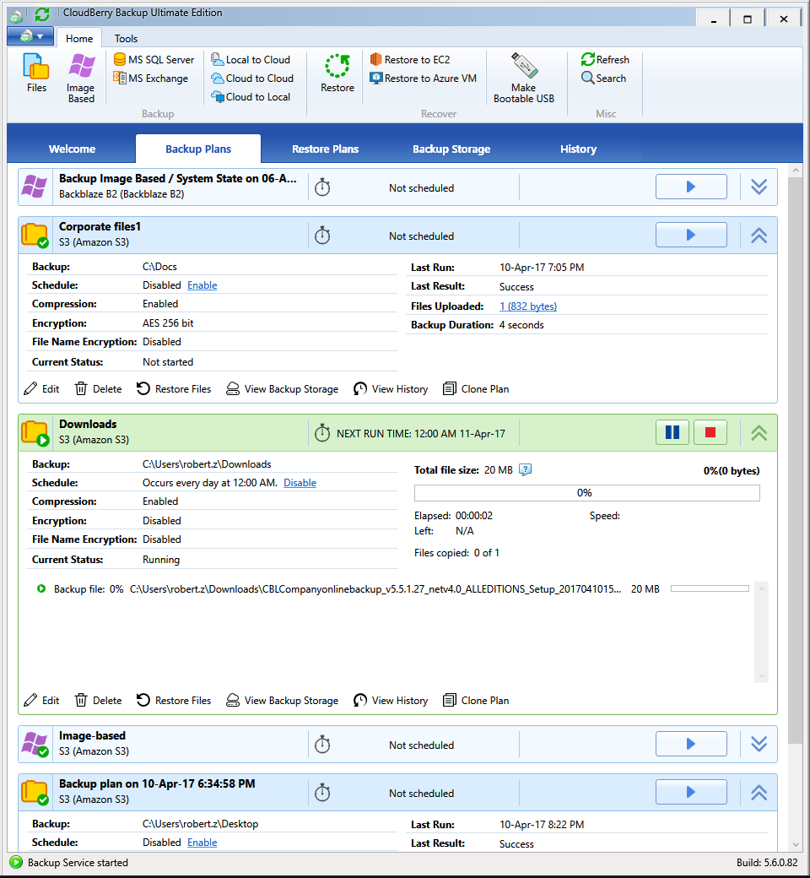Select Cloud to Cloud backup
Image resolution: width=810 pixels, height=878 pixels.
pyautogui.click(x=252, y=78)
